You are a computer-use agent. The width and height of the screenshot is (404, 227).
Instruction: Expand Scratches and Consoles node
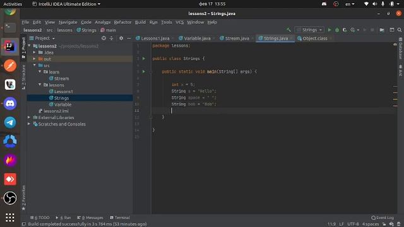30,124
